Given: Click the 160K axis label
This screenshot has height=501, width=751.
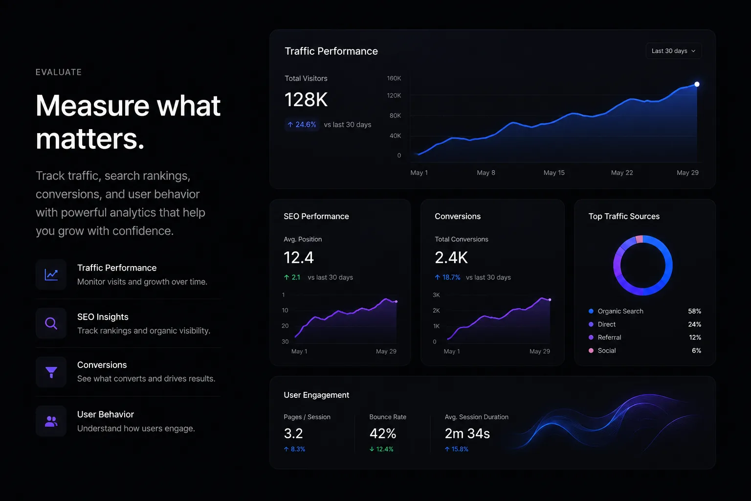Looking at the screenshot, I should pyautogui.click(x=394, y=78).
